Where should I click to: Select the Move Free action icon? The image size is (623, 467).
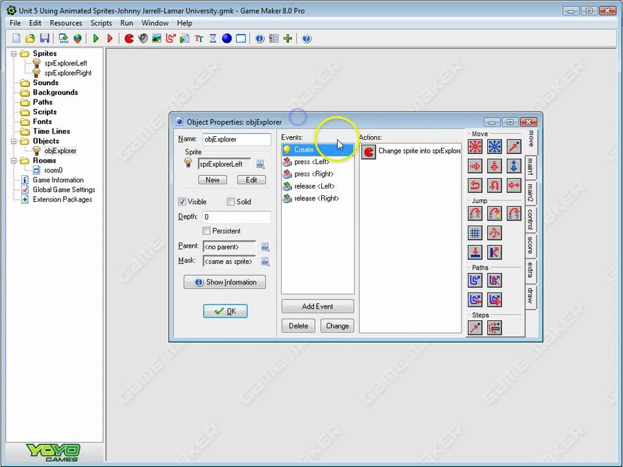coord(495,147)
